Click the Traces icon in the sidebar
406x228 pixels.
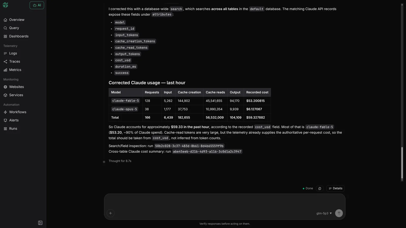tap(5, 62)
